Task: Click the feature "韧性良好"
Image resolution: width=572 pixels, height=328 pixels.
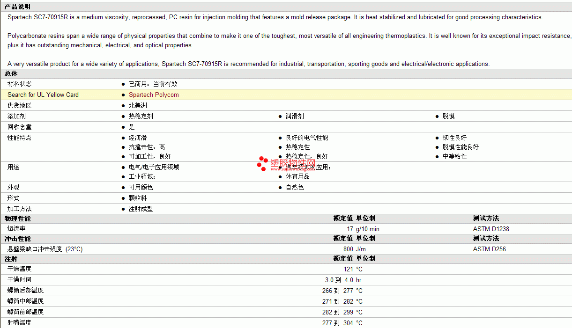Action: [454, 138]
